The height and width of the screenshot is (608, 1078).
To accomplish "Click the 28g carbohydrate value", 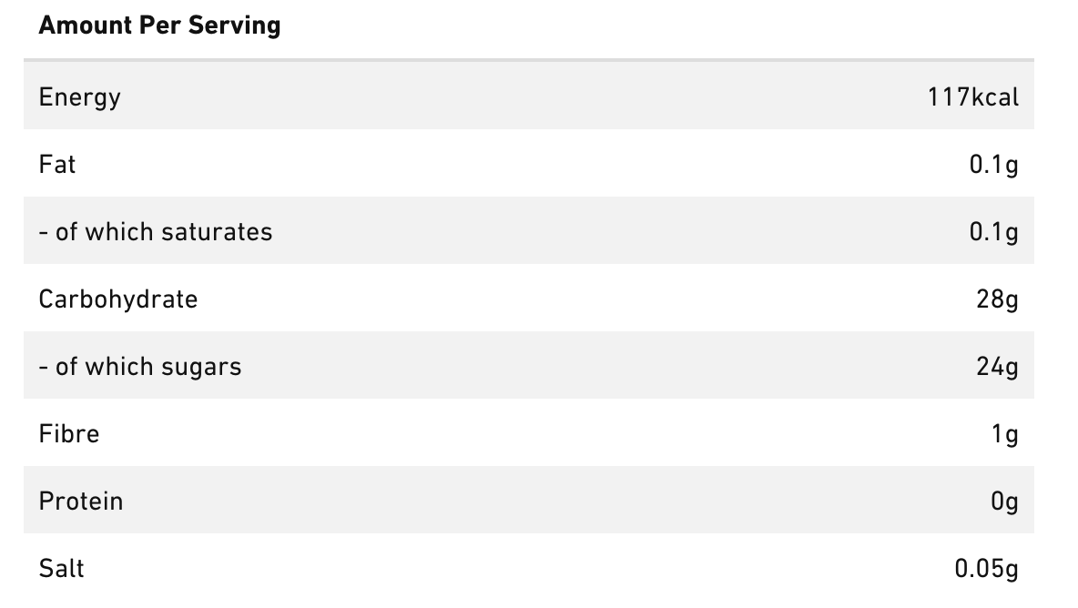I will (x=997, y=299).
